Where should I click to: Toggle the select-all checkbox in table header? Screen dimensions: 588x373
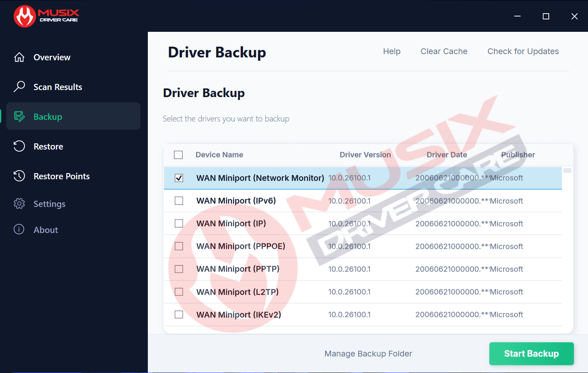[178, 154]
